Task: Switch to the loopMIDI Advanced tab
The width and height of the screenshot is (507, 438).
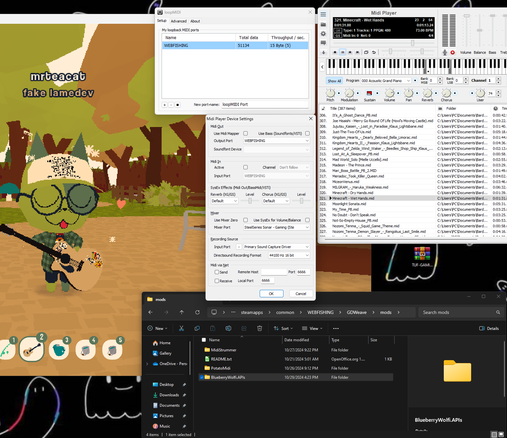Action: [x=179, y=21]
